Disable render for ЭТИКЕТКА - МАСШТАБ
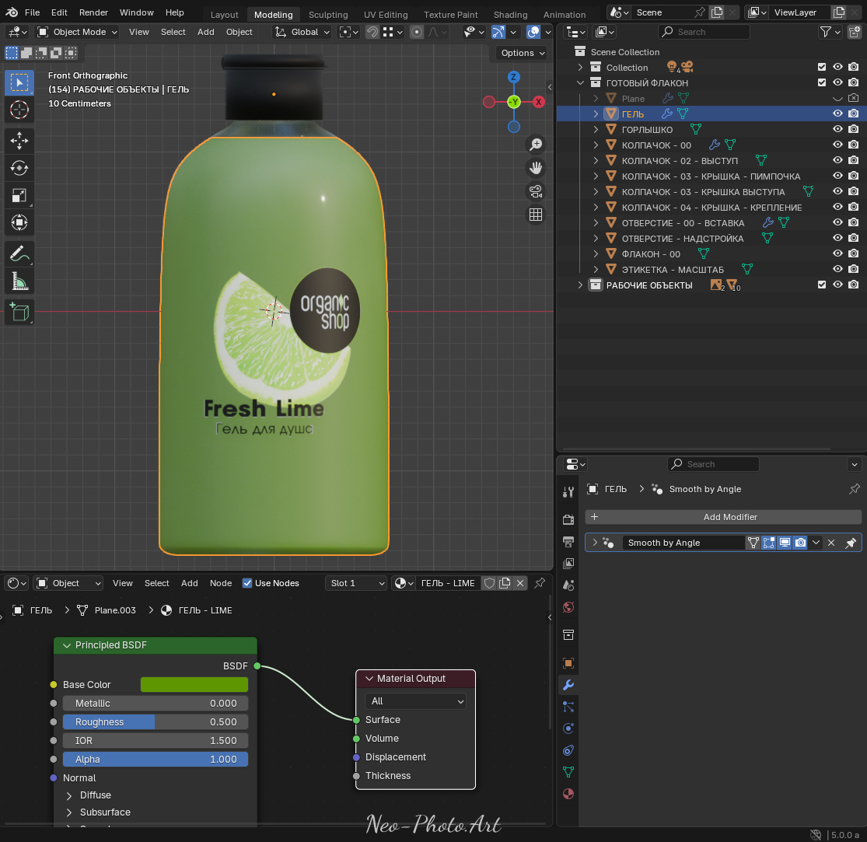Screen dimensions: 867x842 pyautogui.click(x=854, y=269)
